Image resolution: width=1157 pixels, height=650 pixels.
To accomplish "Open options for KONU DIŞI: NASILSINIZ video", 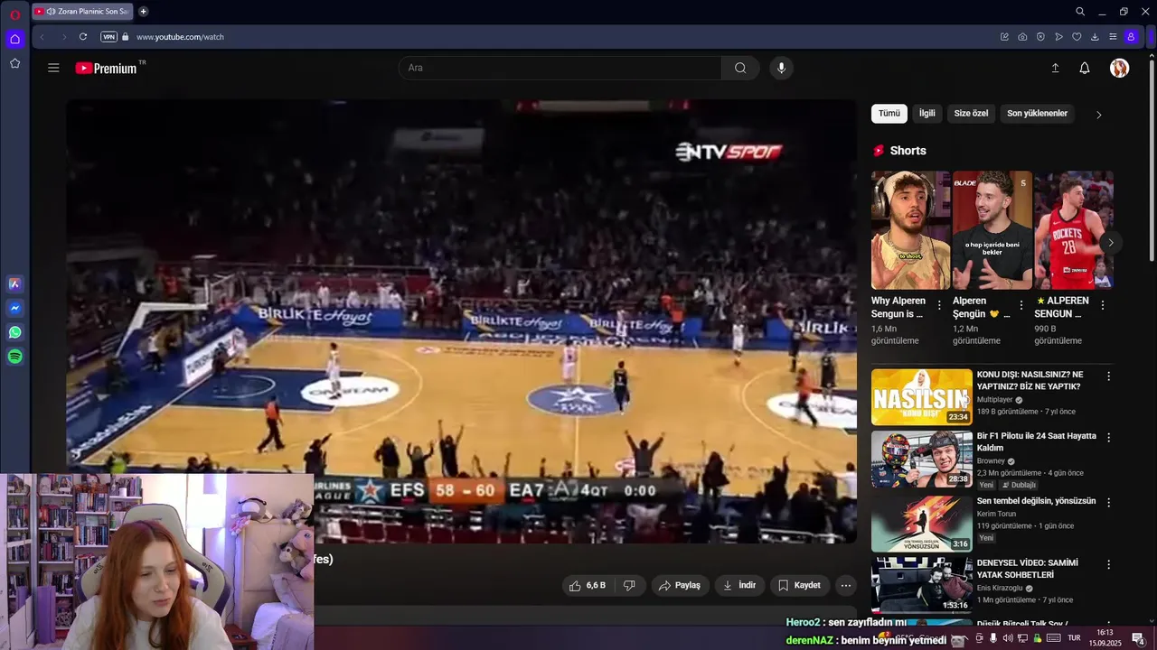I will click(x=1109, y=376).
